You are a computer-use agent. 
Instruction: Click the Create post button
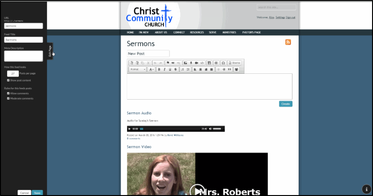click(285, 104)
